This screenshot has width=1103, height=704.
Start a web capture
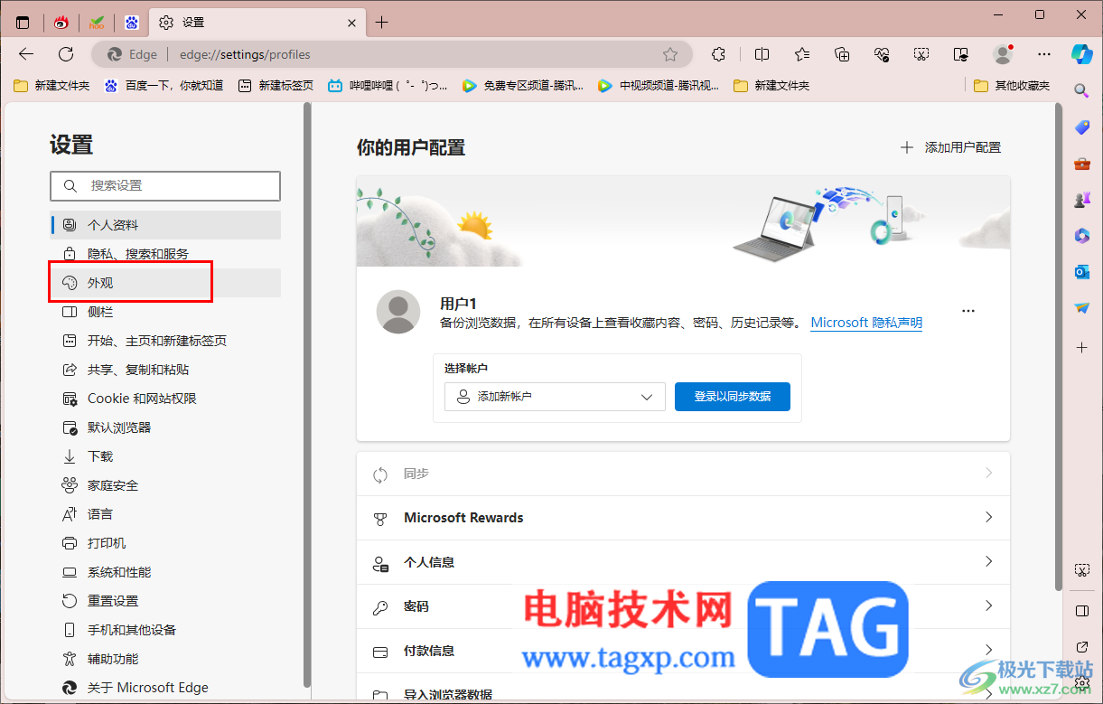click(921, 54)
